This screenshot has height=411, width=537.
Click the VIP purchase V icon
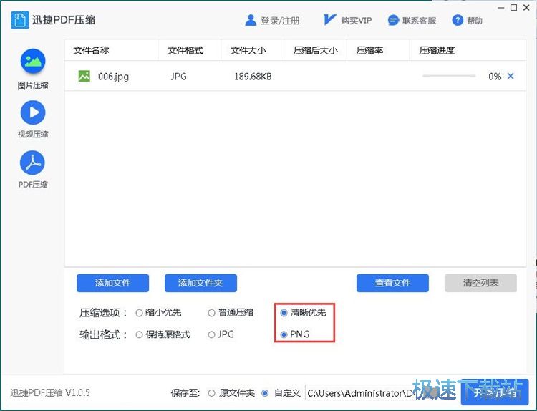(329, 20)
